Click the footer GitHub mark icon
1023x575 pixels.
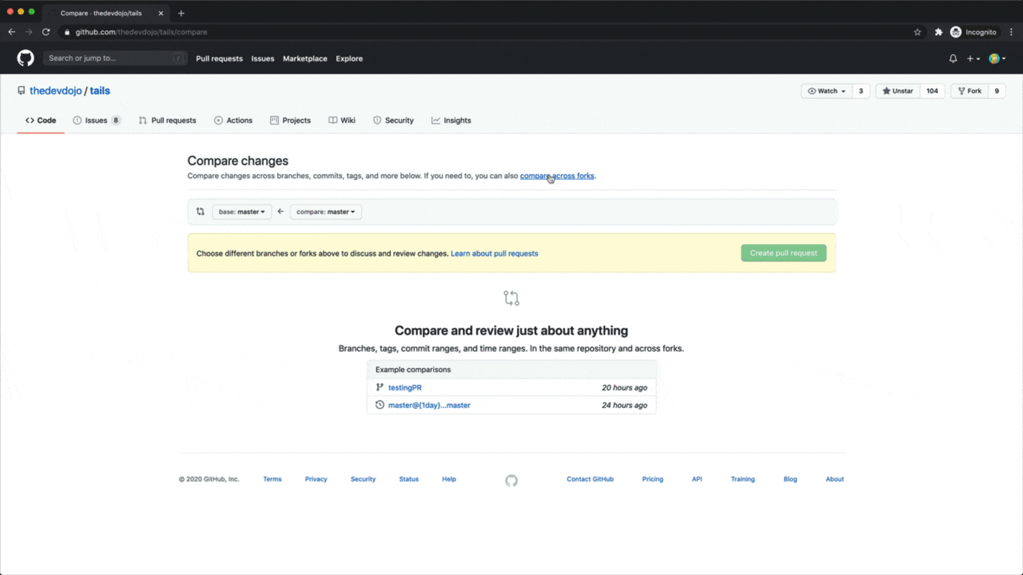(x=511, y=480)
